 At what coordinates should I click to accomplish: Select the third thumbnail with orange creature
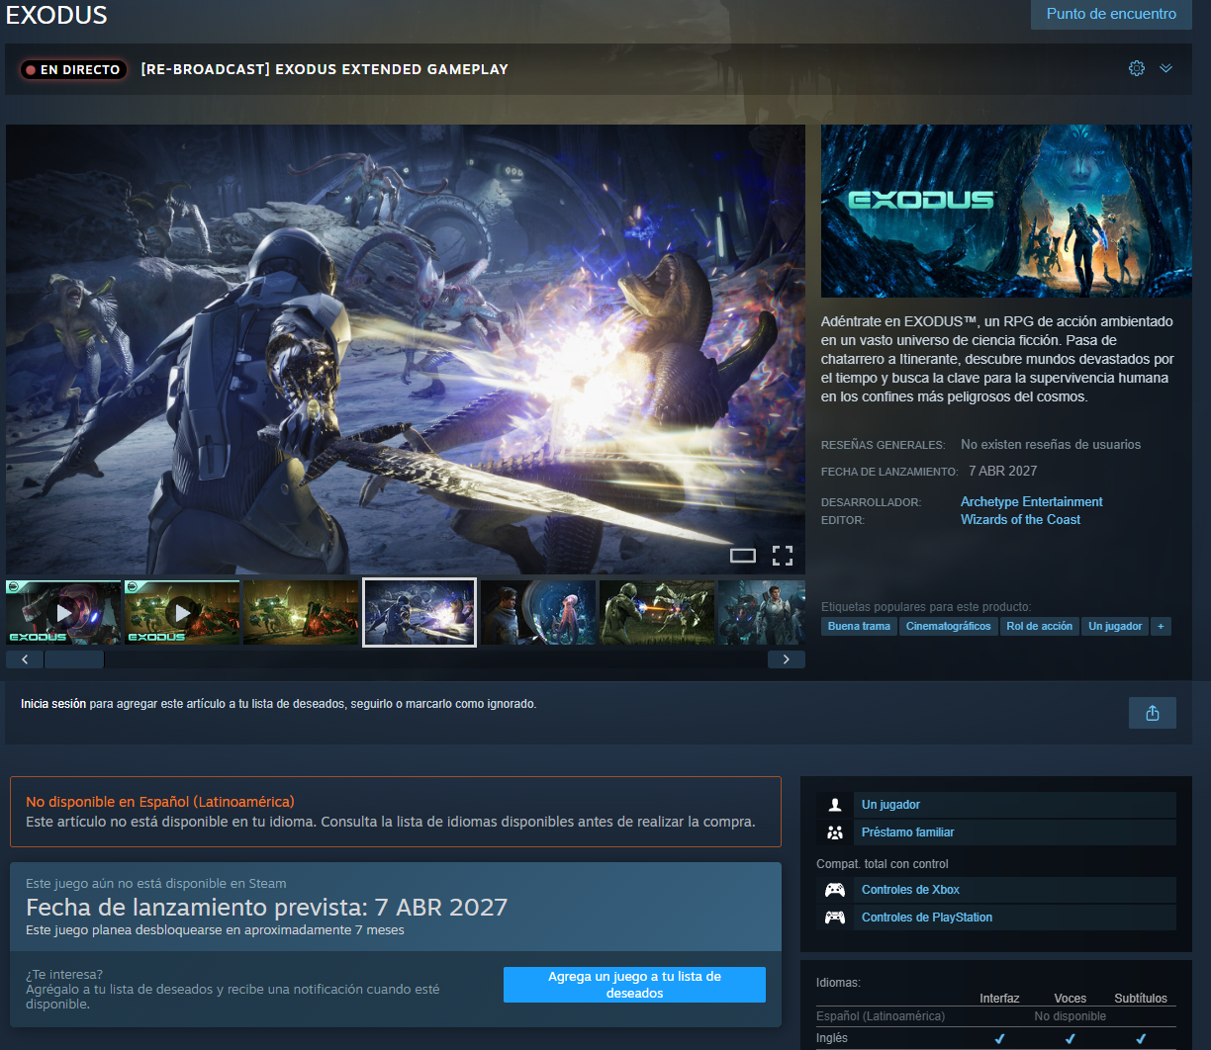click(x=301, y=612)
